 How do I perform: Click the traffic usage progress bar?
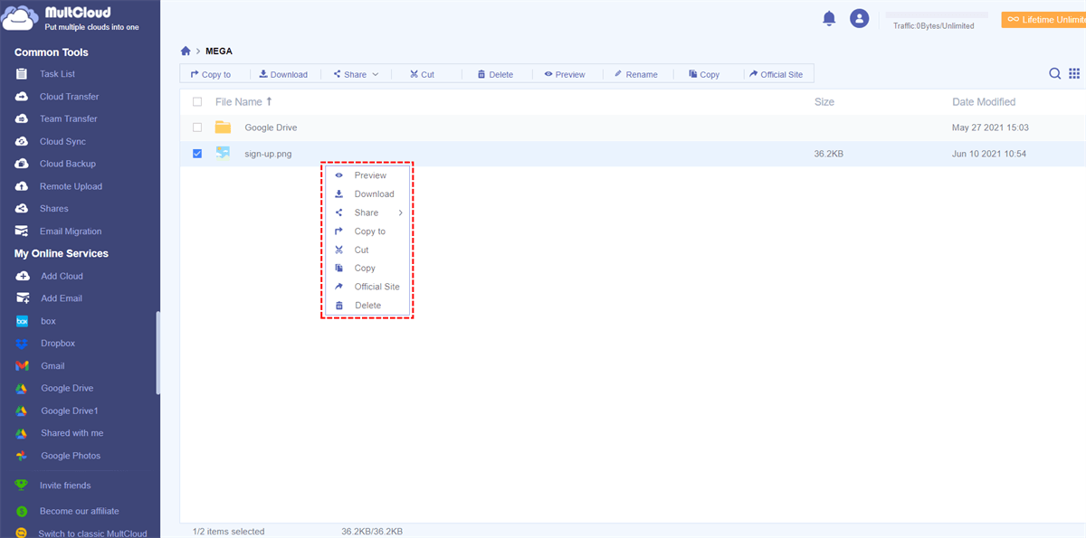[937, 15]
